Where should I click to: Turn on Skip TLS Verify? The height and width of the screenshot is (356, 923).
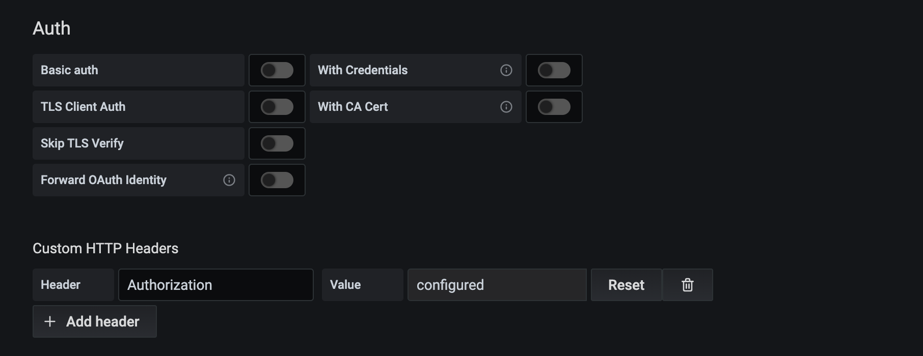277,143
